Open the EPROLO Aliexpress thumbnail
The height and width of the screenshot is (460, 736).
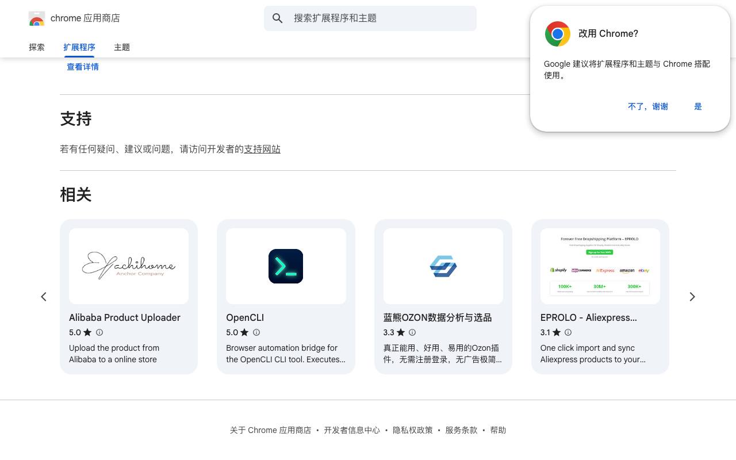pyautogui.click(x=600, y=266)
